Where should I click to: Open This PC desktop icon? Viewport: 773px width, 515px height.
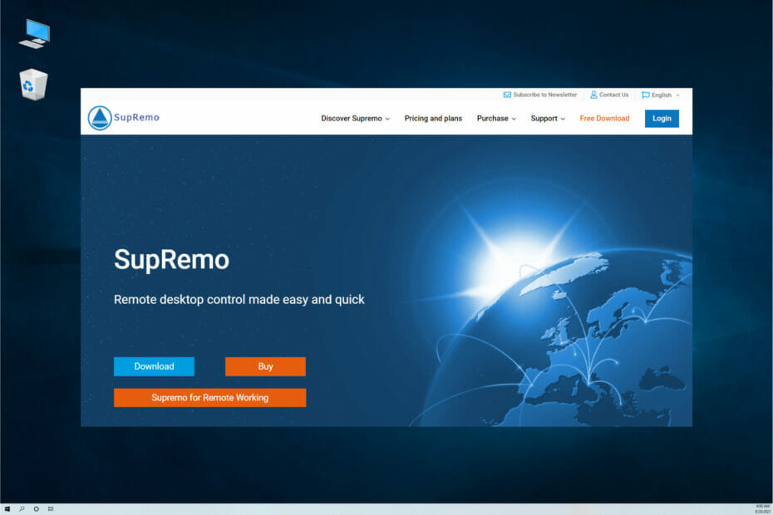coord(35,34)
